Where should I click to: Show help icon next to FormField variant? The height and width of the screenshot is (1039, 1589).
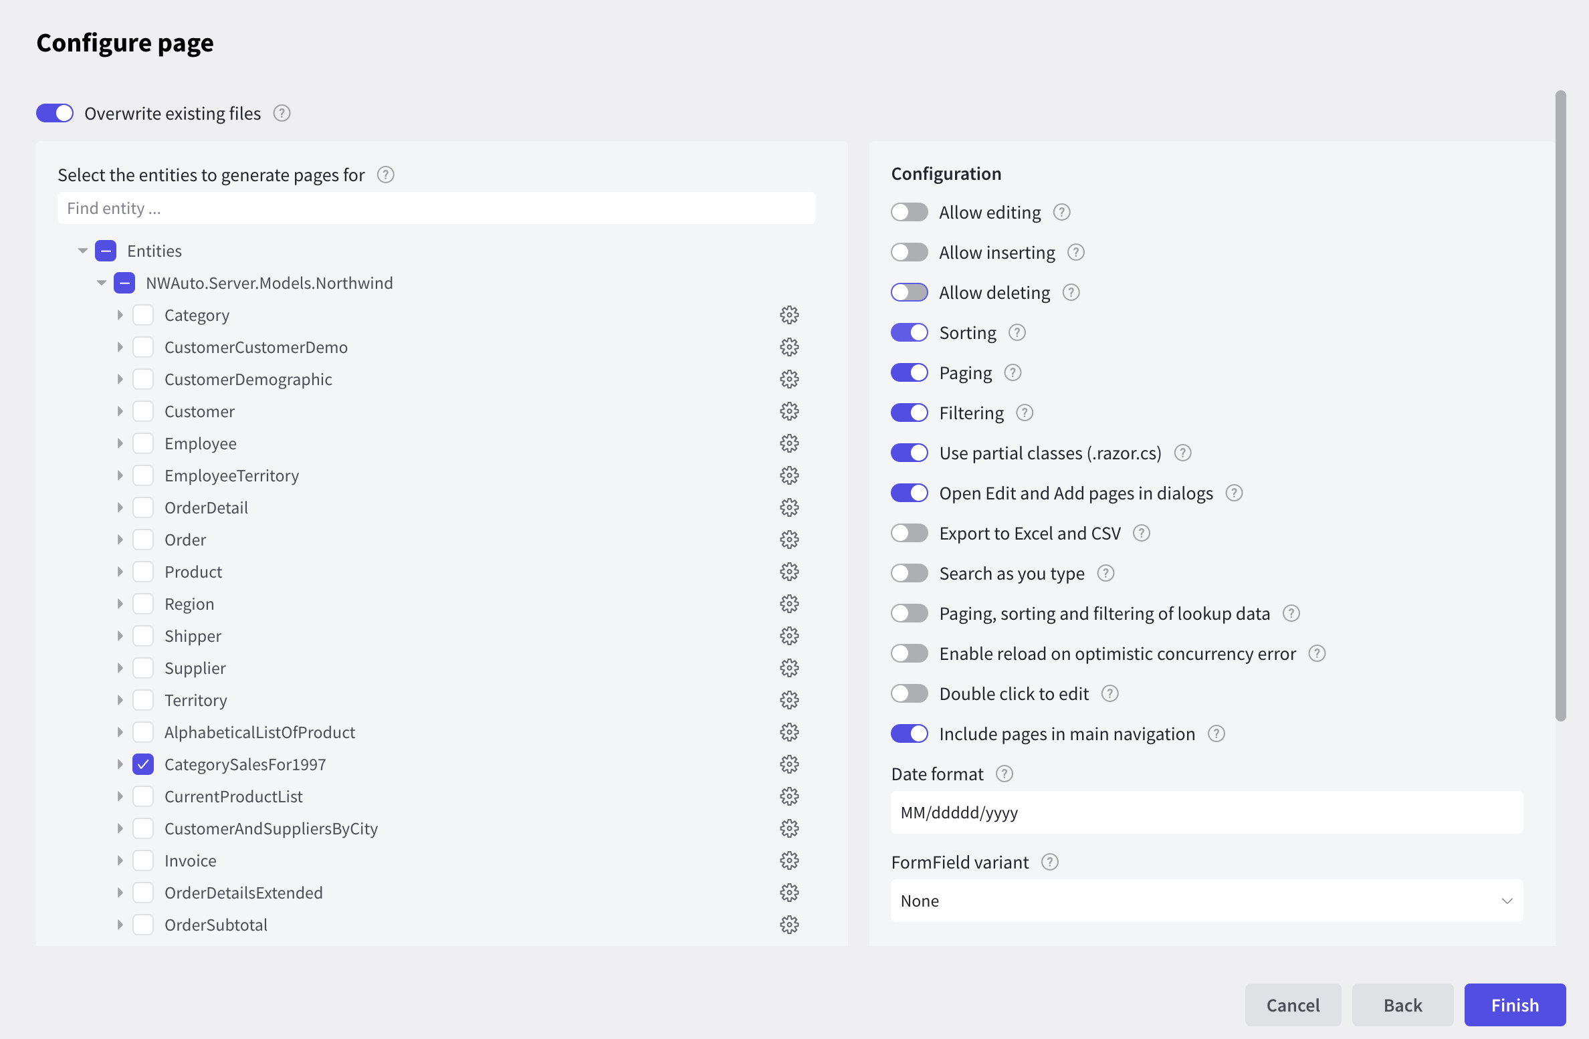click(x=1049, y=862)
